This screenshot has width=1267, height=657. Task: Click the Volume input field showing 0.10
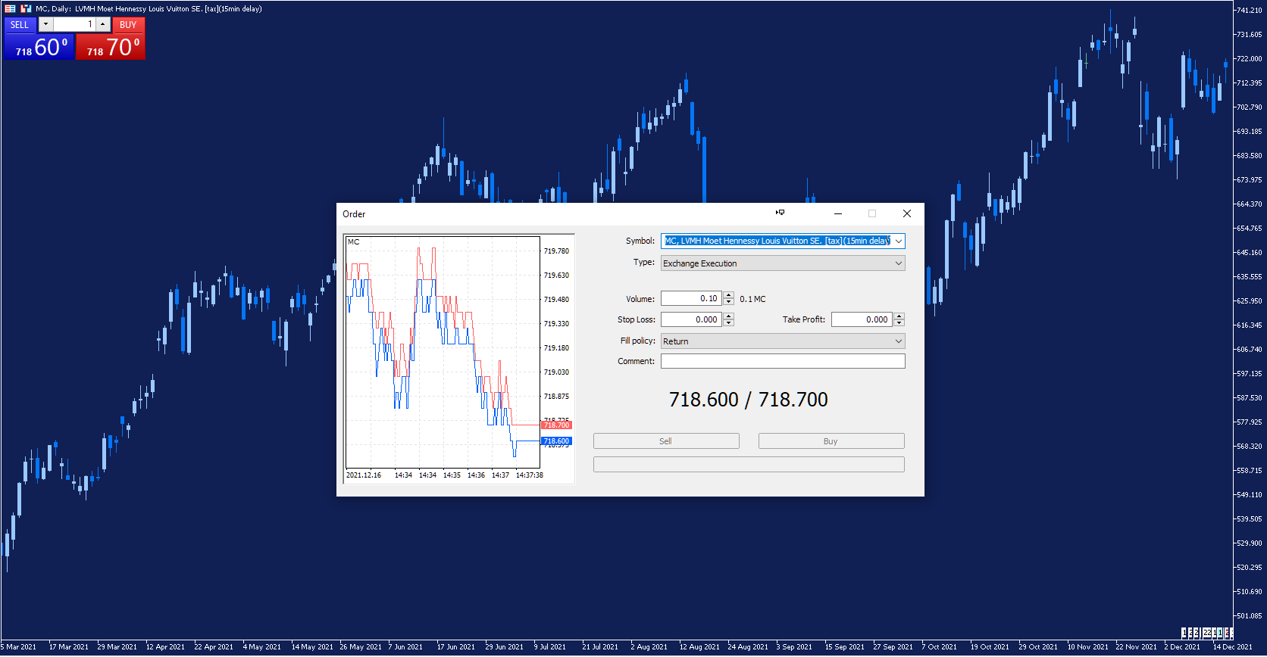691,298
